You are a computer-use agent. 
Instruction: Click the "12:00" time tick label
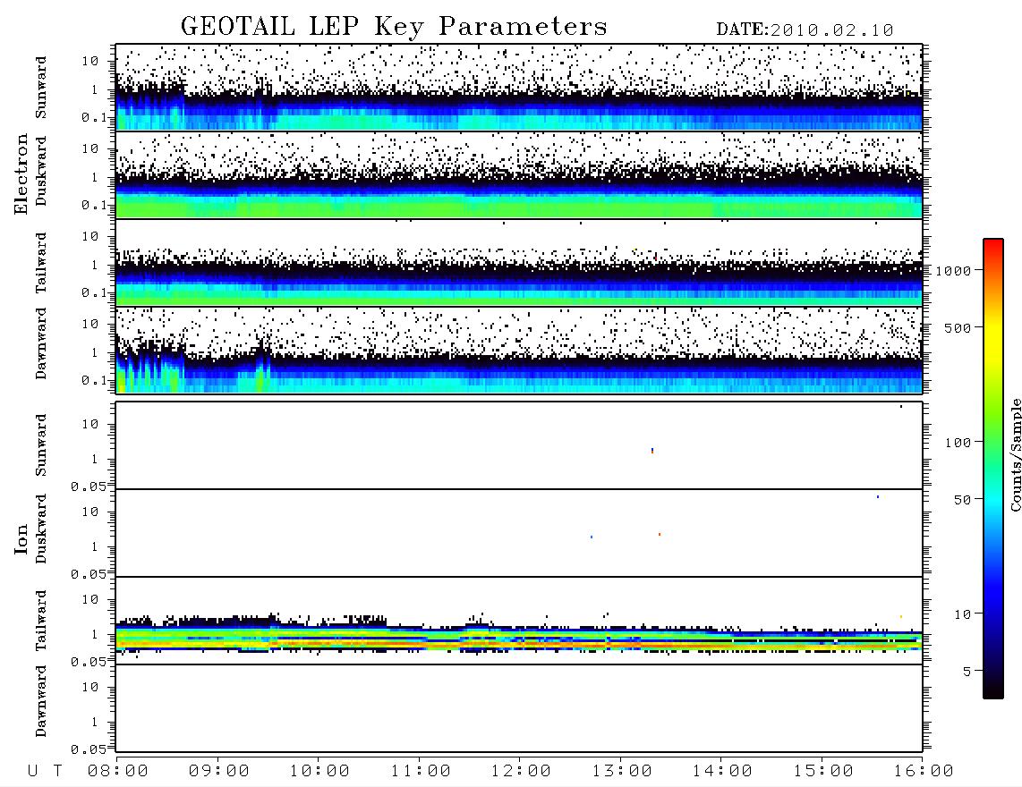(x=521, y=772)
